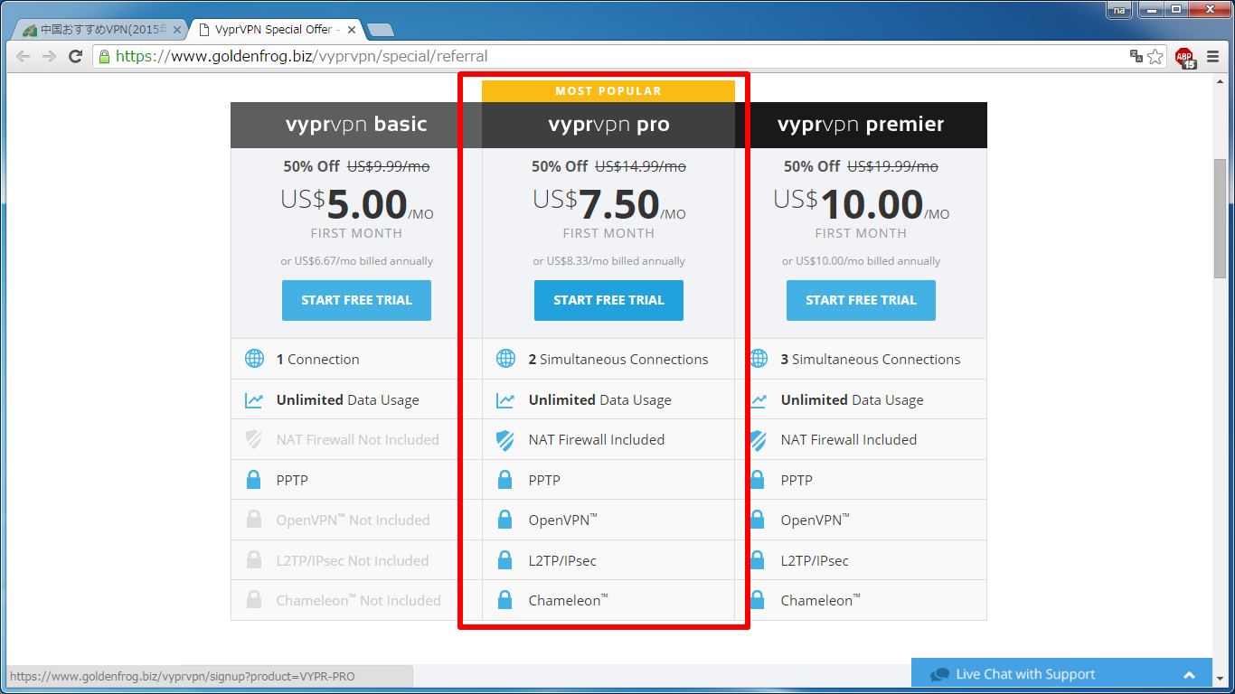Screen dimensions: 1235x694
Task: Click the browser forward arrow
Action: [49, 56]
